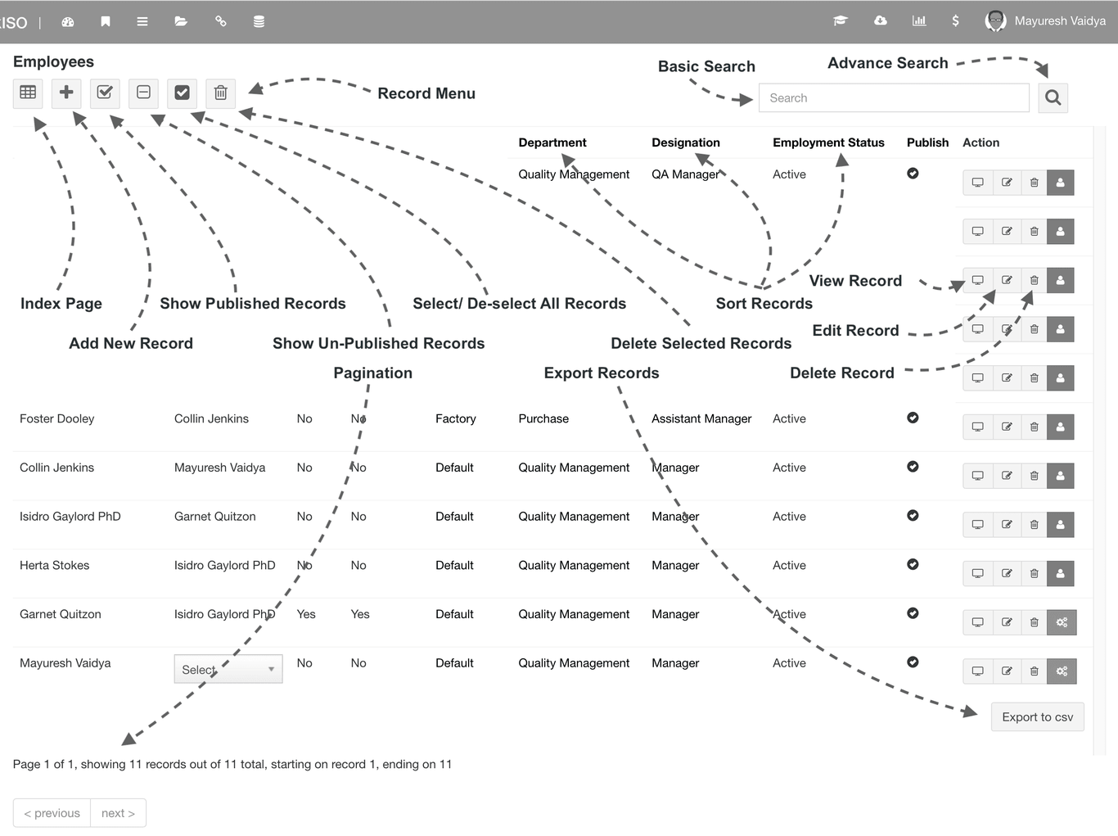The height and width of the screenshot is (836, 1118).
Task: Click the Garnet Quitzon employee name
Action: [x=61, y=614]
